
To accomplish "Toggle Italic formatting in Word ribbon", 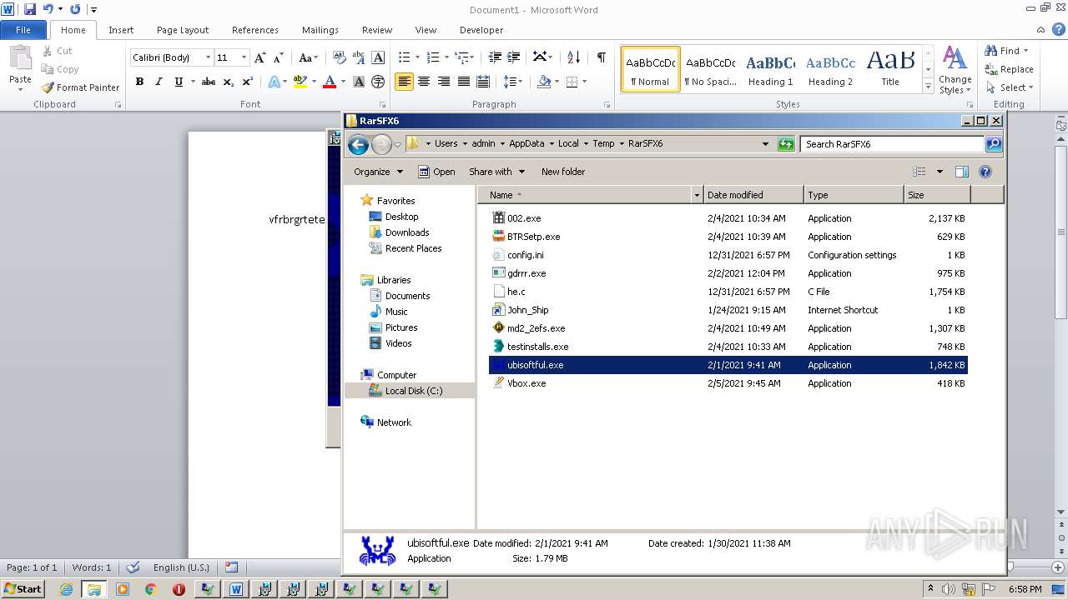I will pyautogui.click(x=159, y=82).
